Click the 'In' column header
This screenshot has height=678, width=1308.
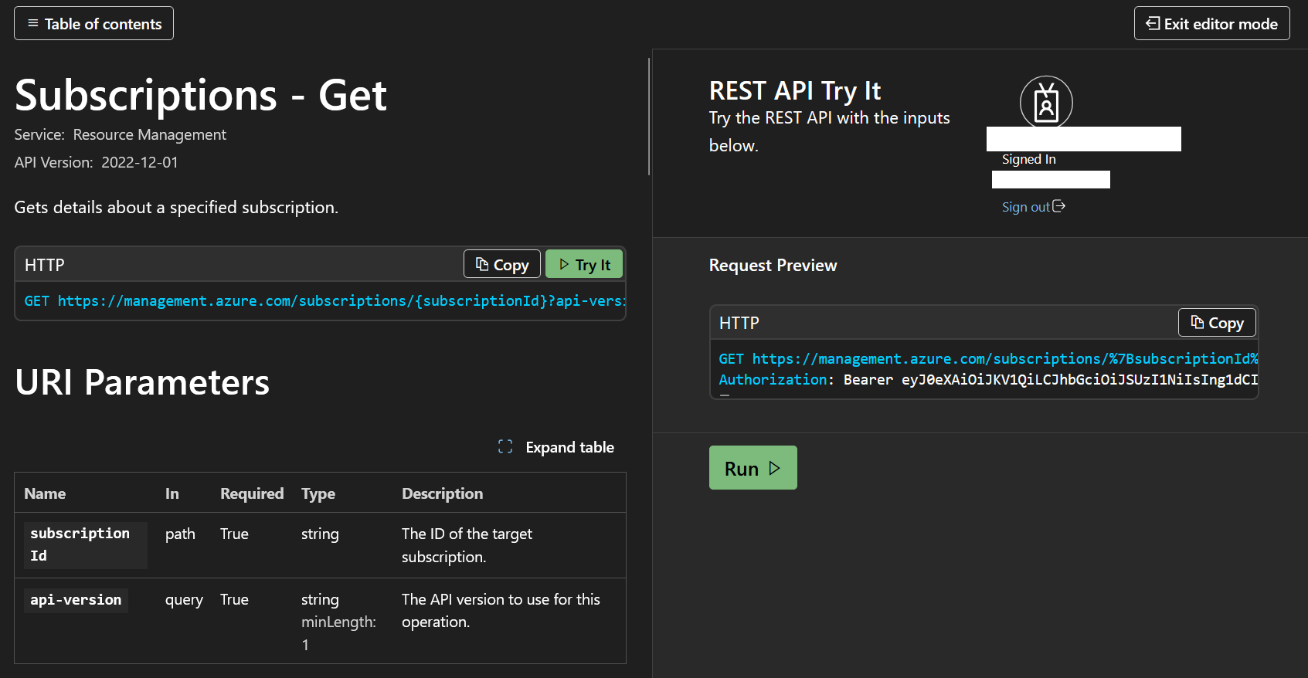pos(172,493)
